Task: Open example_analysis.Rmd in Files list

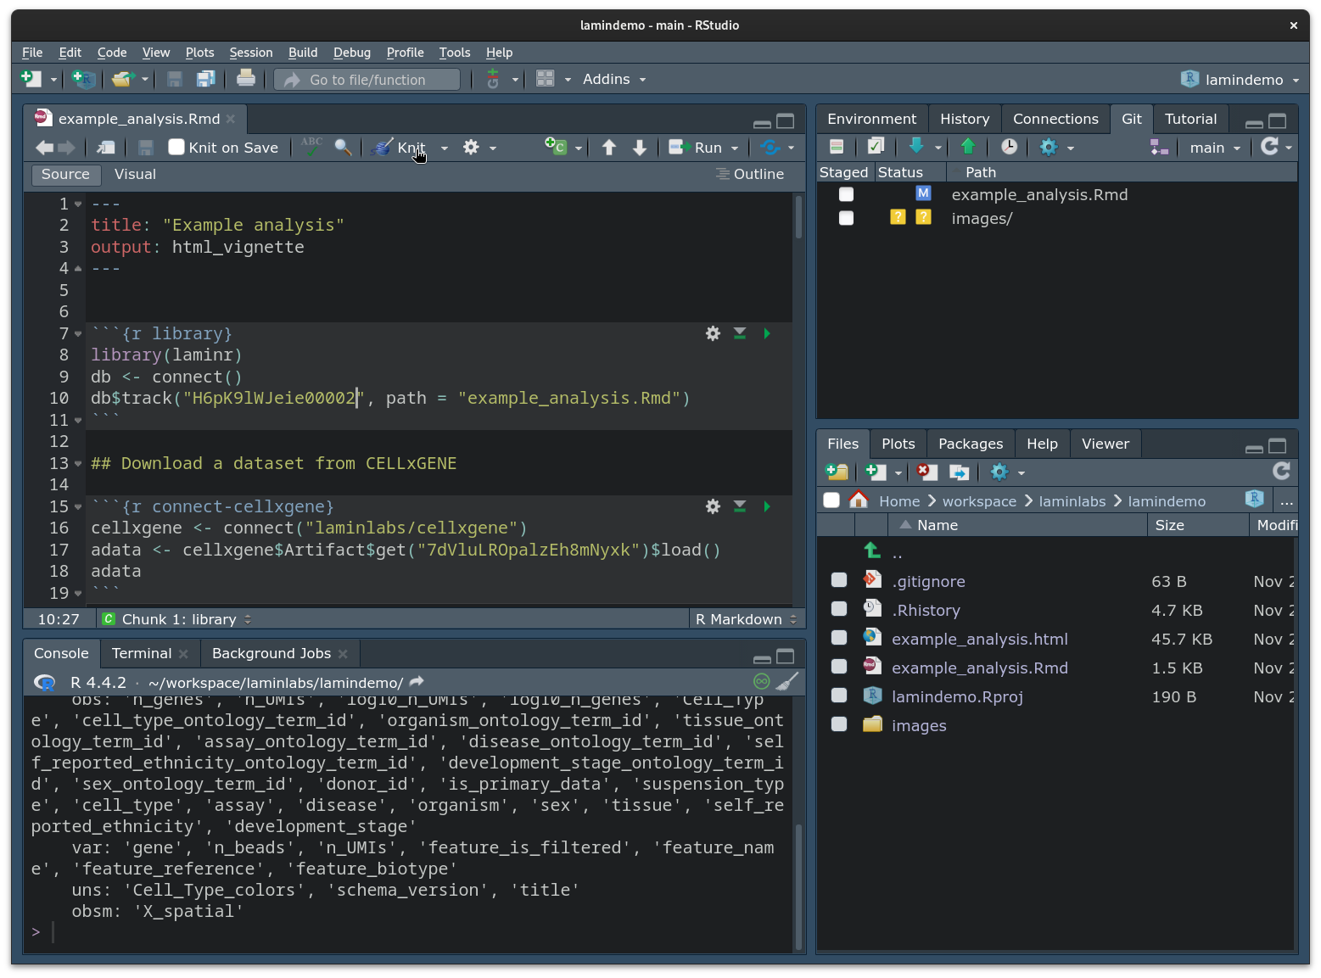Action: coord(979,668)
